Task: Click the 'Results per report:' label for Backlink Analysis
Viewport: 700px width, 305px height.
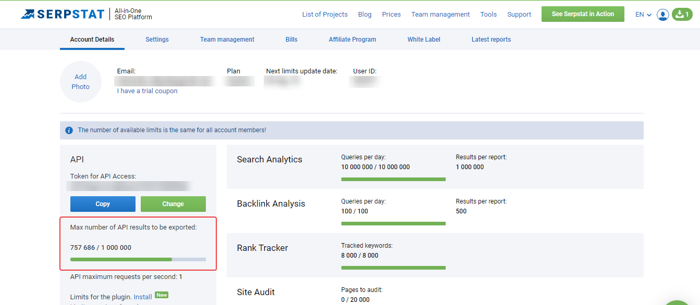Action: [x=481, y=201]
